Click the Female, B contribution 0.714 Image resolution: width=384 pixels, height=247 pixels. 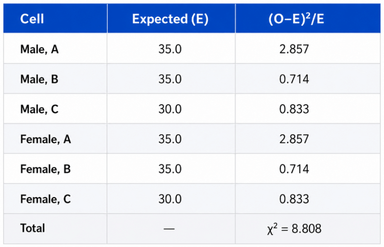coord(294,169)
